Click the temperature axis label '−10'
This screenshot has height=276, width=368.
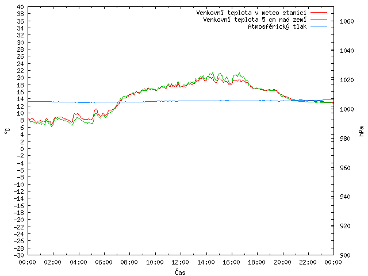click(19, 185)
